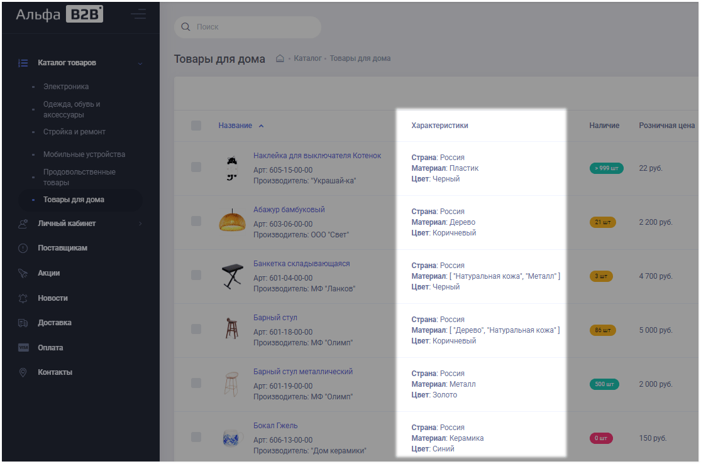Click the Оплата card icon

point(23,347)
